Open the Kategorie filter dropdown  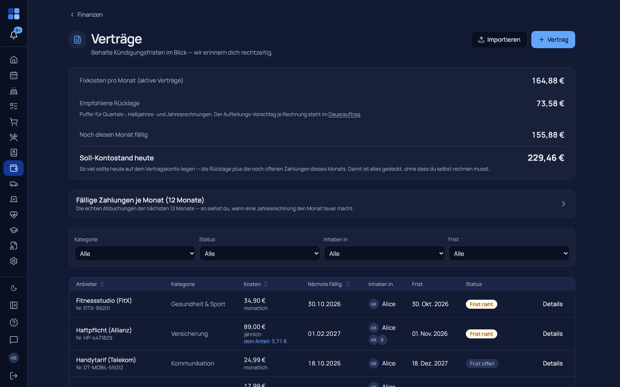135,254
